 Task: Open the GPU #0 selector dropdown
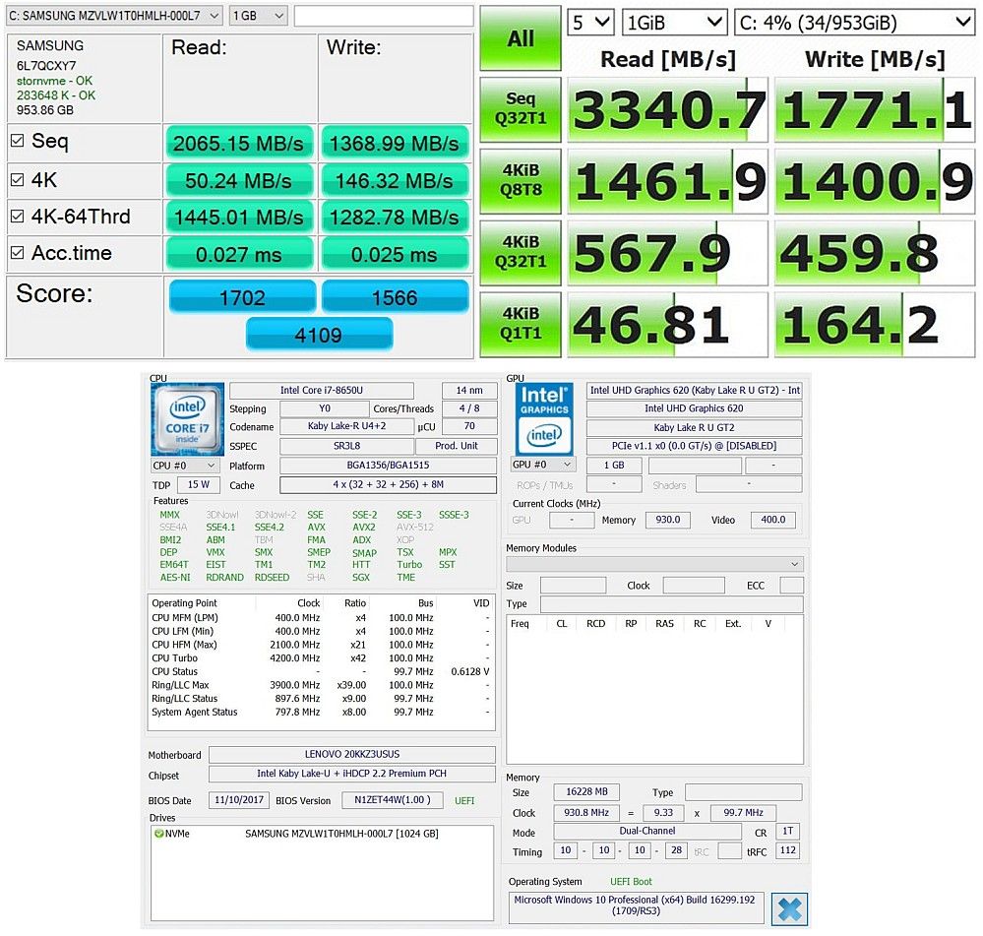[543, 465]
